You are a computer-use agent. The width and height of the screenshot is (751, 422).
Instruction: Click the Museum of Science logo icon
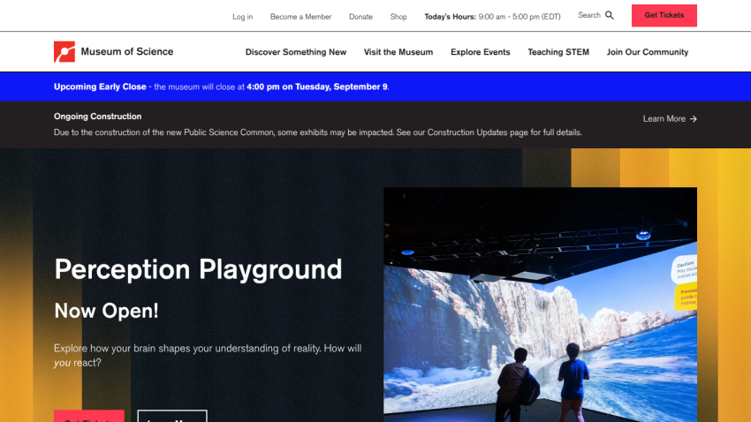(x=64, y=52)
